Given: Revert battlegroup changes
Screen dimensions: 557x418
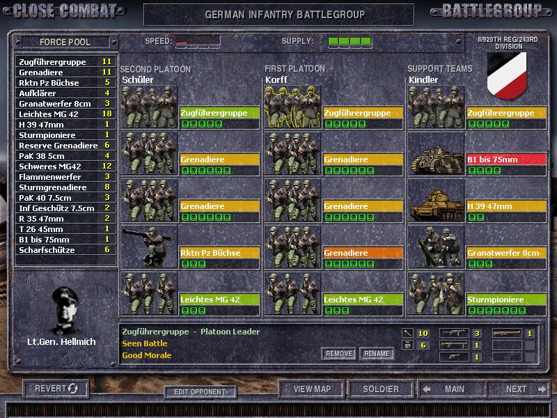Looking at the screenshot, I should coord(56,388).
